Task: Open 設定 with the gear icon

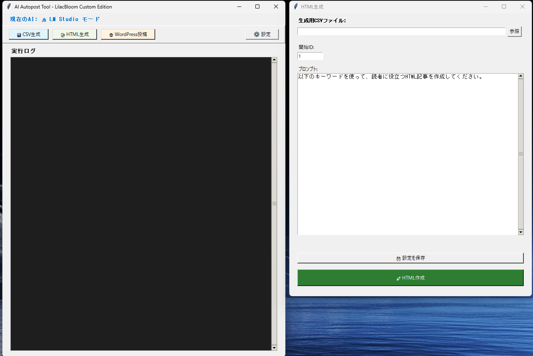Action: click(x=262, y=34)
